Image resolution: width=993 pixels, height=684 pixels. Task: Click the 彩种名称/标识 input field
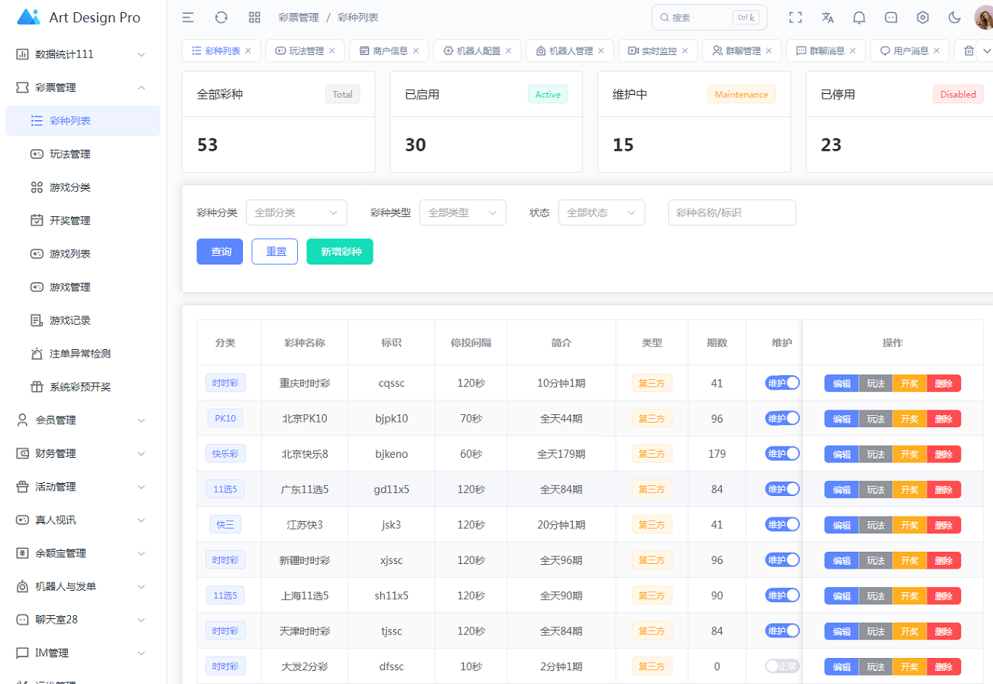tap(732, 212)
